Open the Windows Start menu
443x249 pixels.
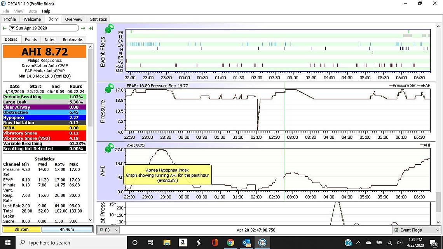tap(8, 242)
